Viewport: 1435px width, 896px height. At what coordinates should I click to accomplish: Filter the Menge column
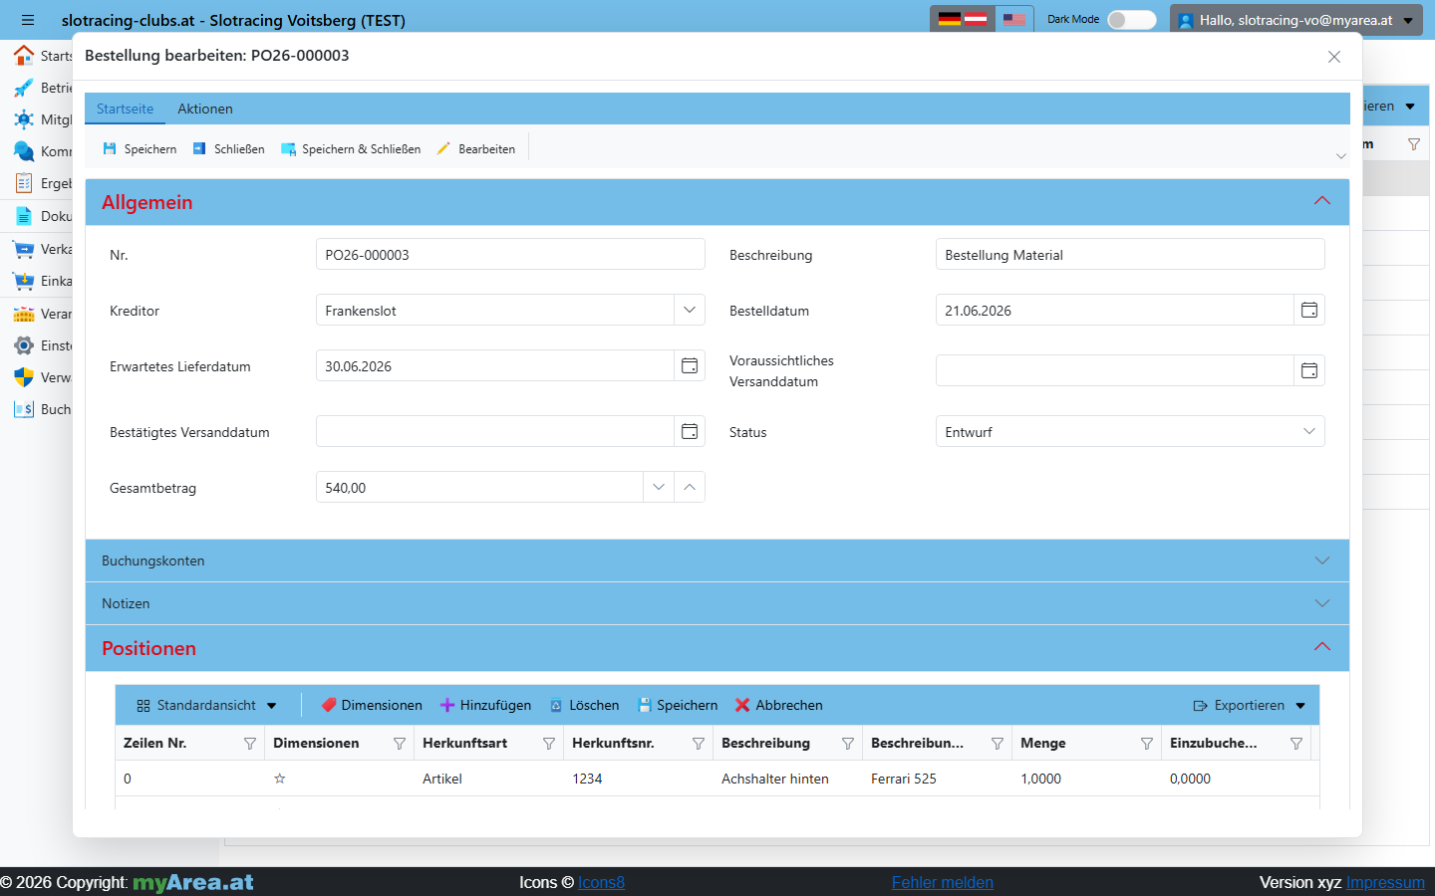tap(1147, 744)
